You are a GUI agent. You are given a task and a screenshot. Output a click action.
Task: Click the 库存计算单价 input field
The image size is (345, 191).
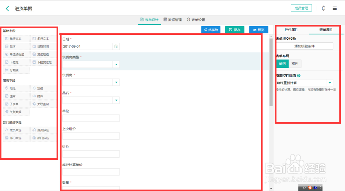click(91, 172)
